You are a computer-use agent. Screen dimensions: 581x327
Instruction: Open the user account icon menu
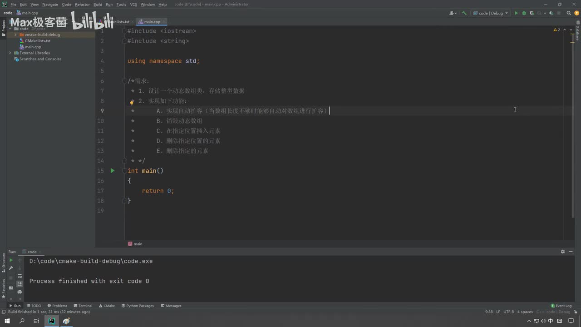click(x=453, y=13)
